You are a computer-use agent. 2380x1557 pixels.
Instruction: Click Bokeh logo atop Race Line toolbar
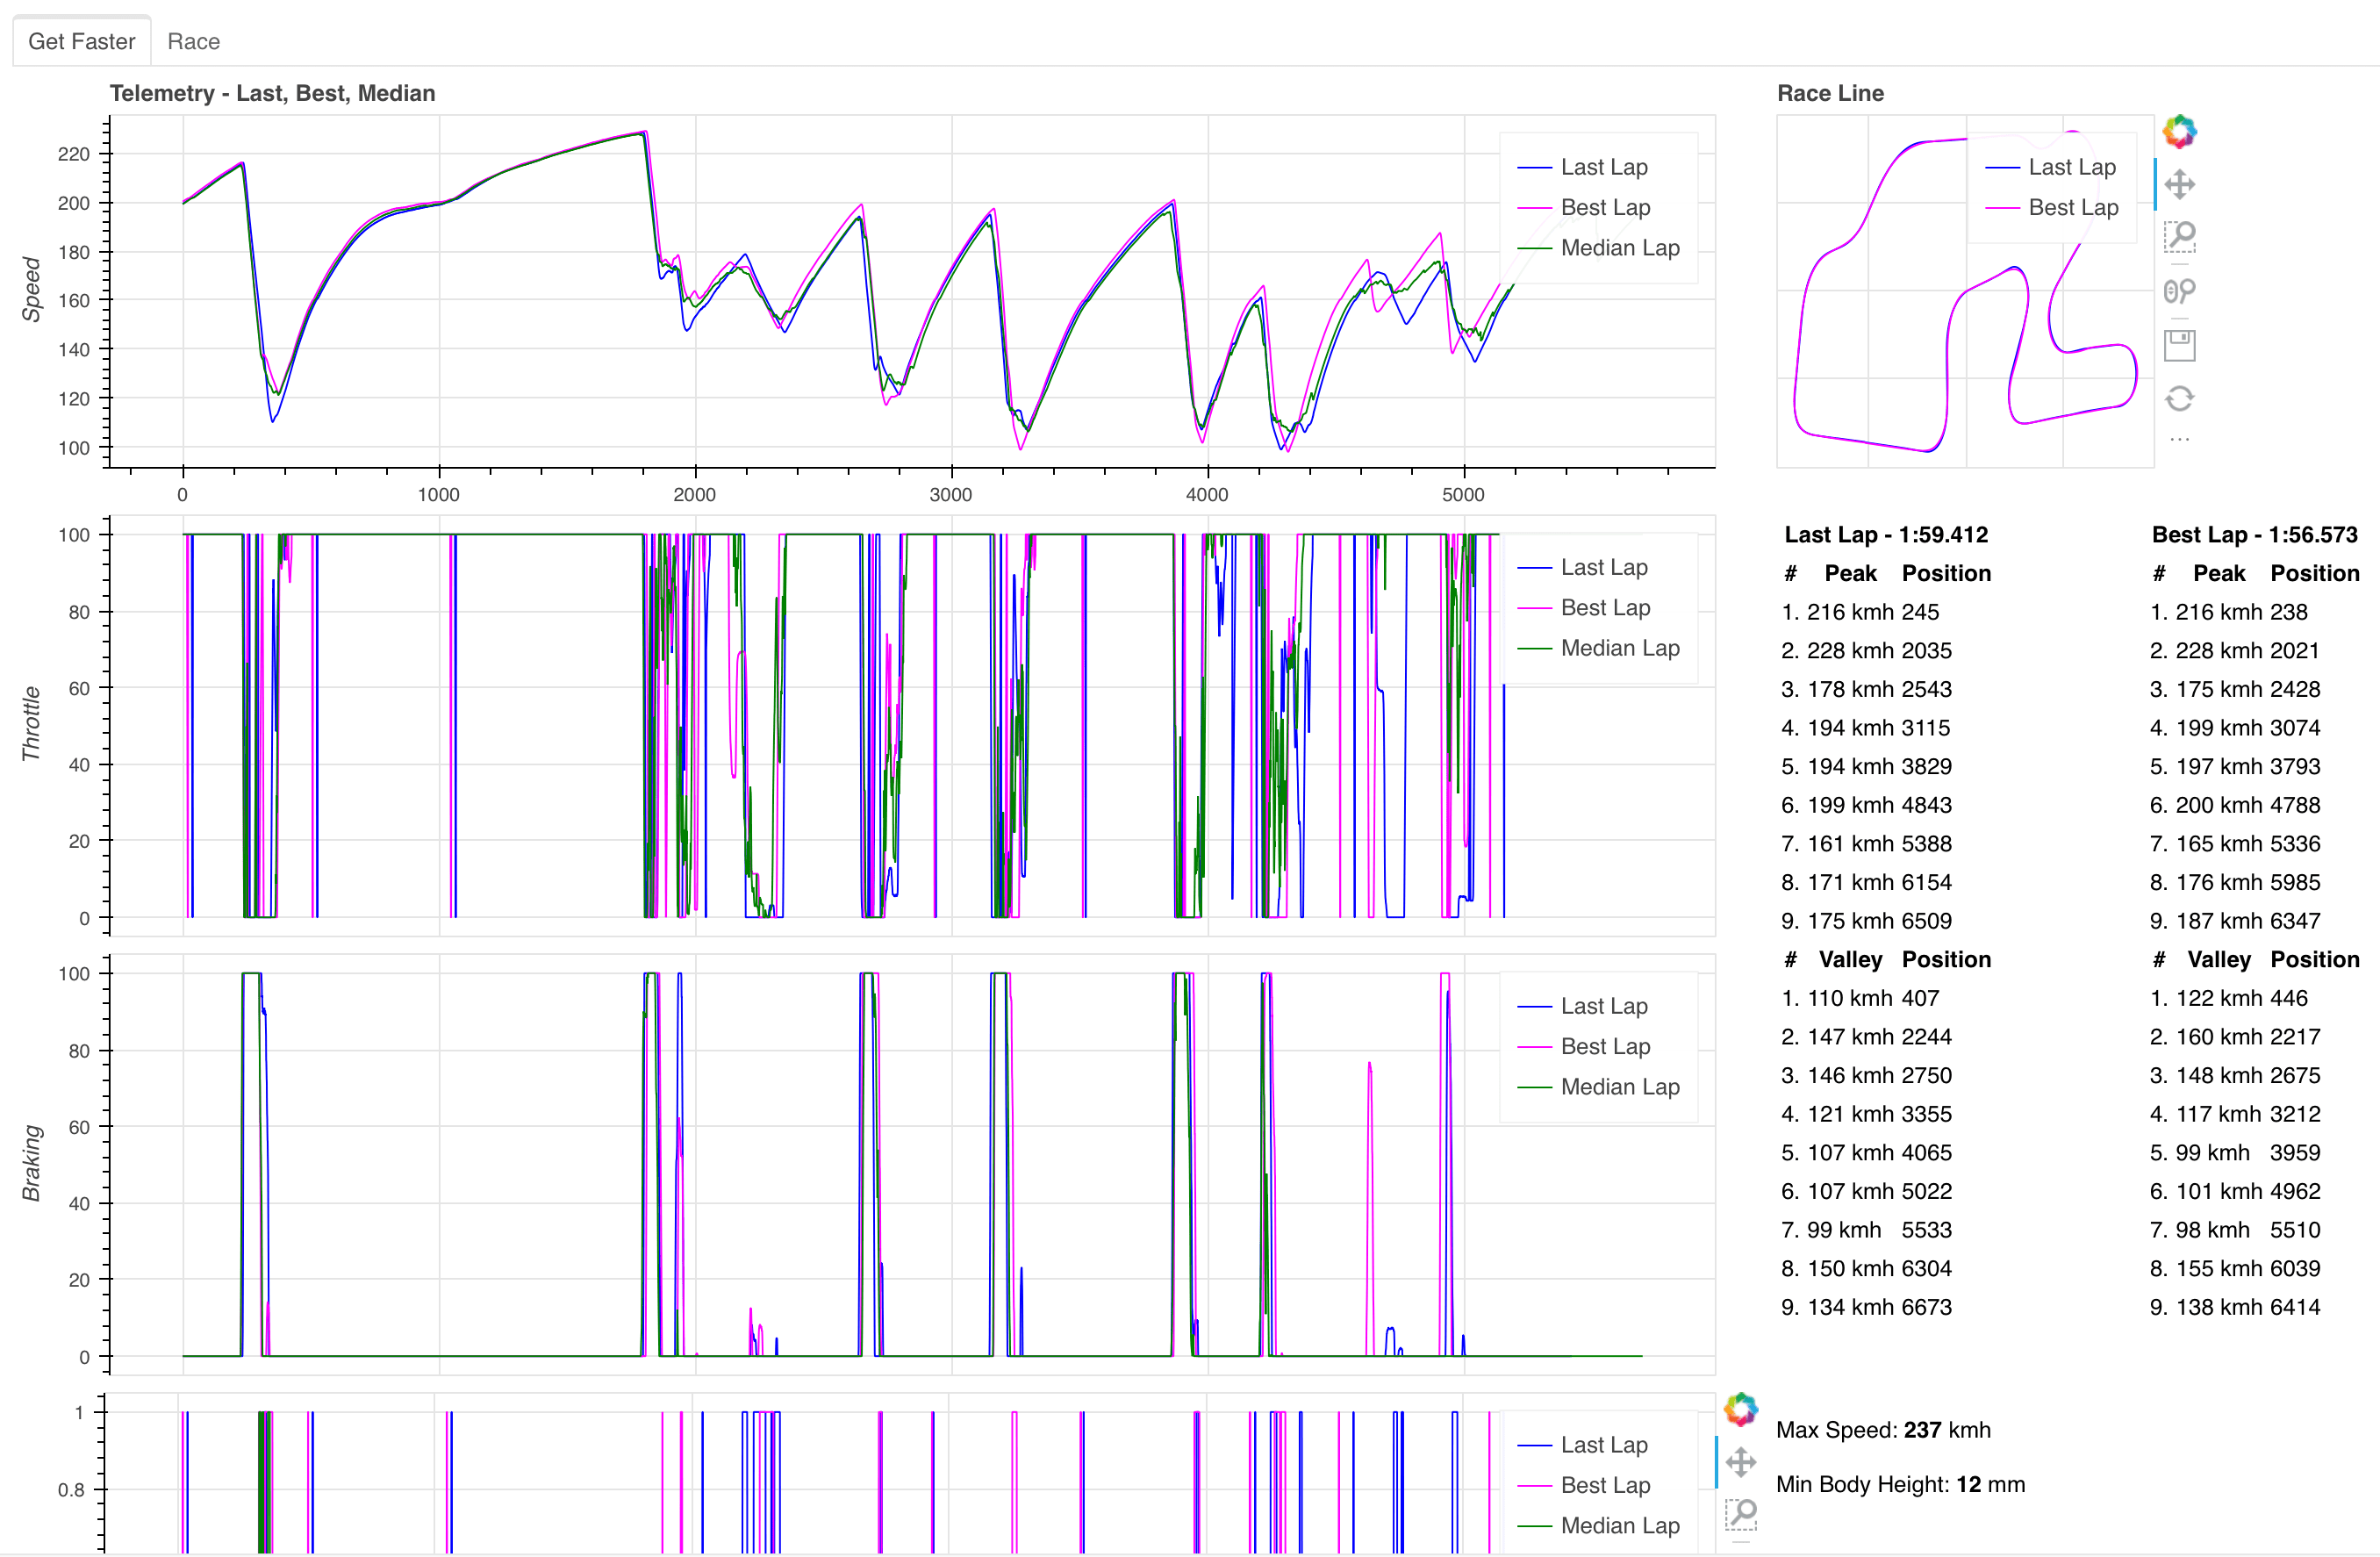2179,131
